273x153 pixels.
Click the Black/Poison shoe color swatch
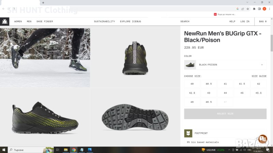pos(190,65)
